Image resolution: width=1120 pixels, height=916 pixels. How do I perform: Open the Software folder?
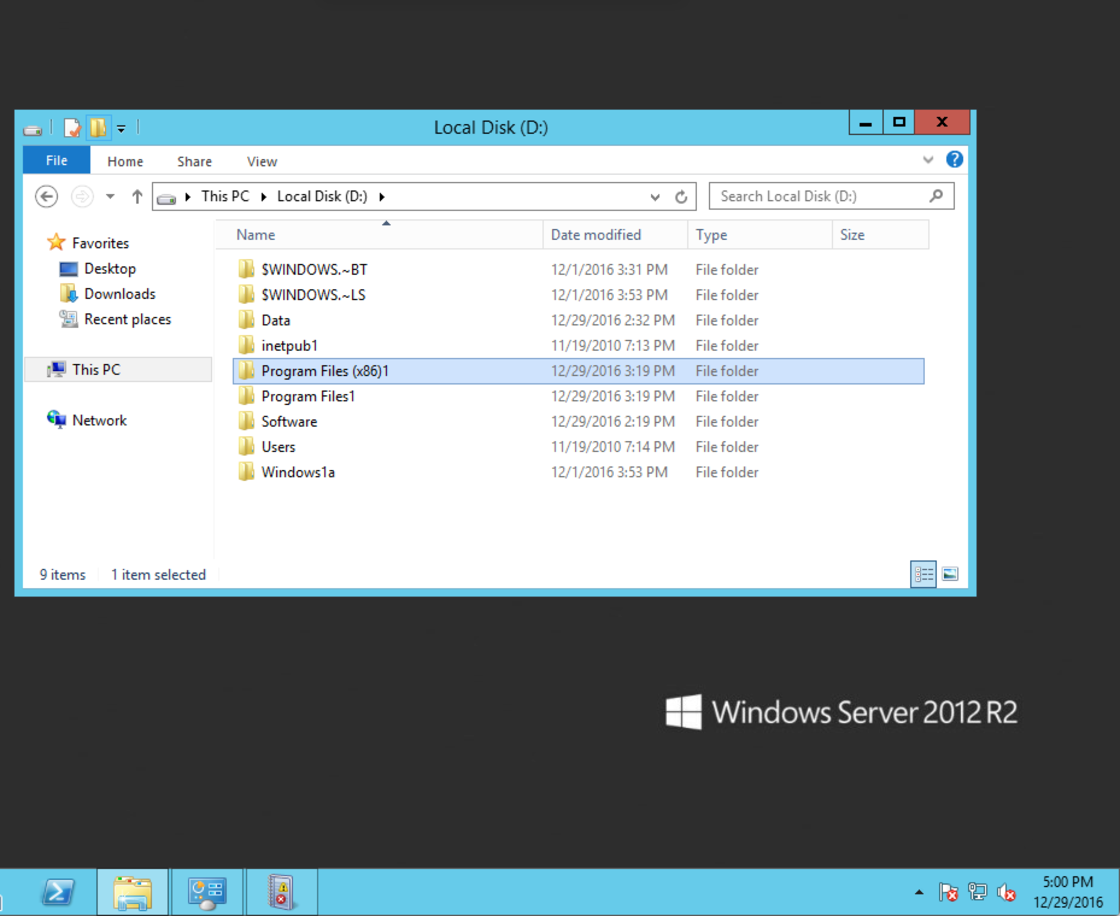289,421
